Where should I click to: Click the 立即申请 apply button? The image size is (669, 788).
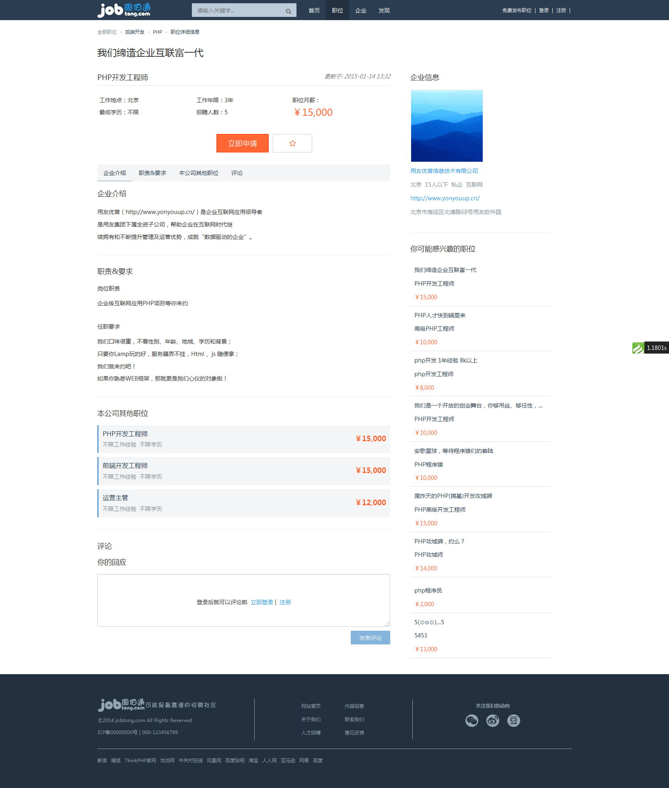pos(243,143)
